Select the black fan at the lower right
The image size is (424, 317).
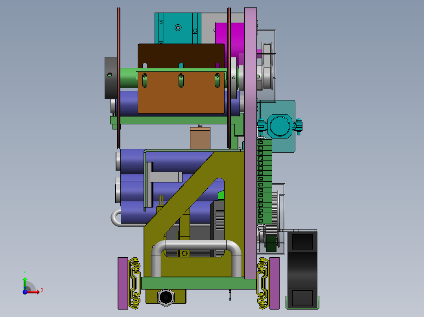(302, 269)
